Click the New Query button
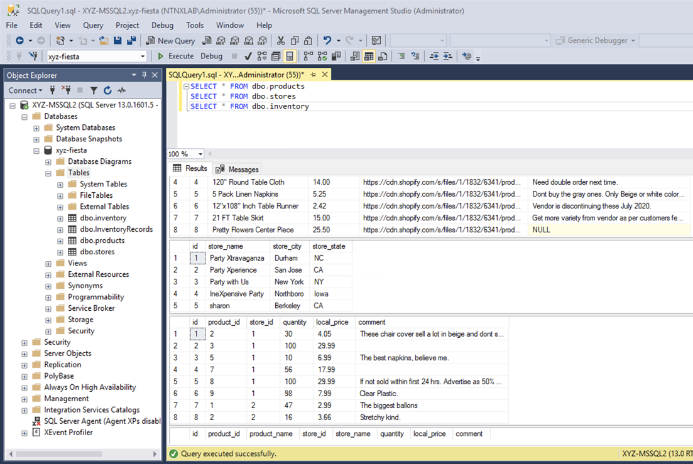 point(171,41)
